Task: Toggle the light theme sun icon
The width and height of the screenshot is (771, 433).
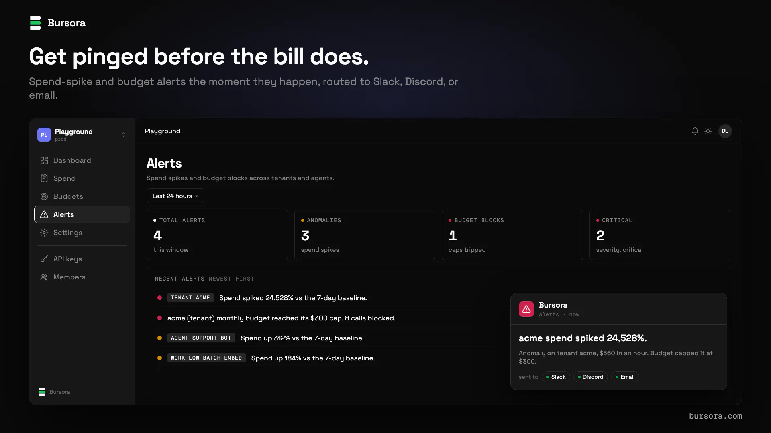Action: tap(708, 131)
